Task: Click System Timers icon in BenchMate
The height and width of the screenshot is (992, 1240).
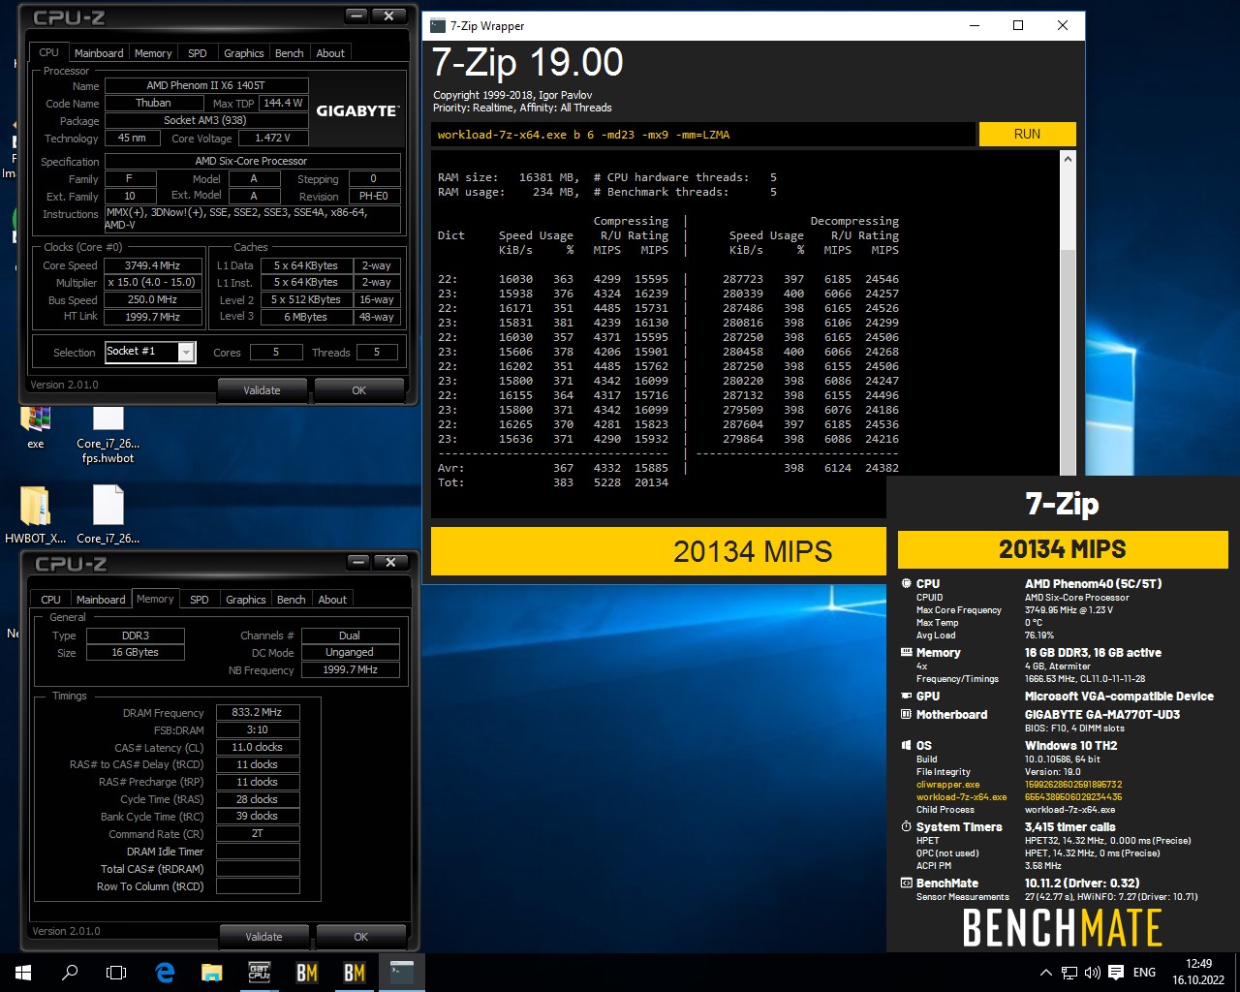Action: point(907,826)
